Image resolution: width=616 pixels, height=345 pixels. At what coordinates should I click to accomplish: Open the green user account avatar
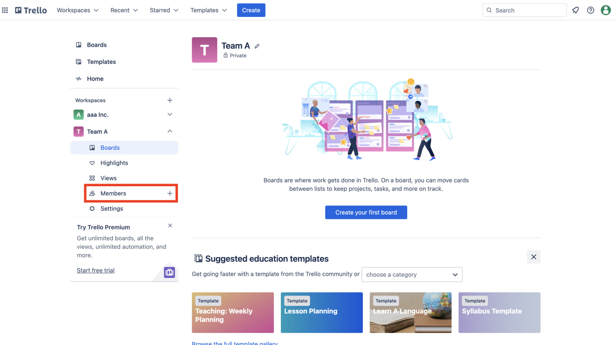coord(605,10)
